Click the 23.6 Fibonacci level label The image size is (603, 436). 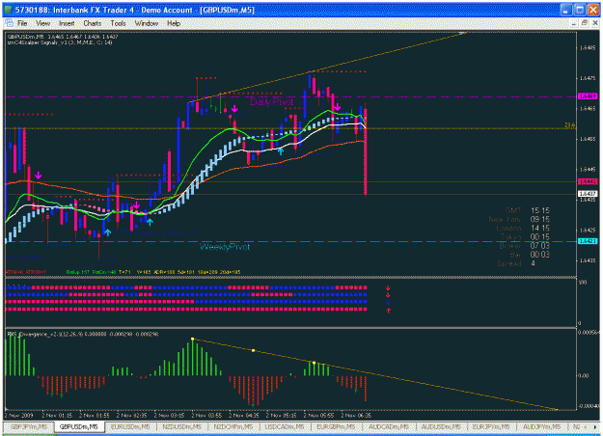tap(569, 125)
